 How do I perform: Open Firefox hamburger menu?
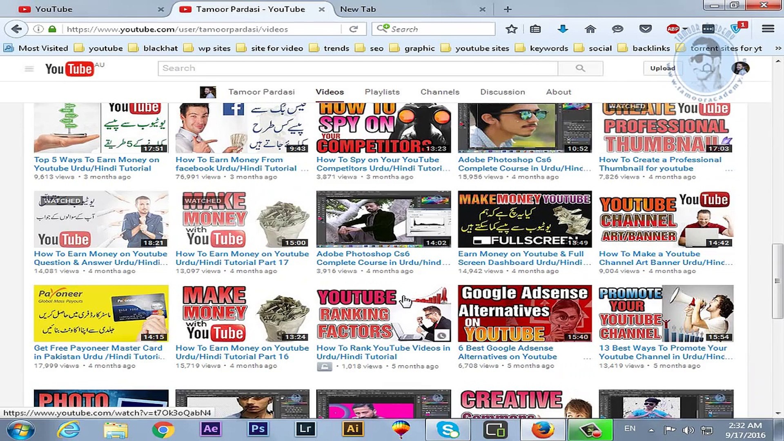(x=768, y=29)
